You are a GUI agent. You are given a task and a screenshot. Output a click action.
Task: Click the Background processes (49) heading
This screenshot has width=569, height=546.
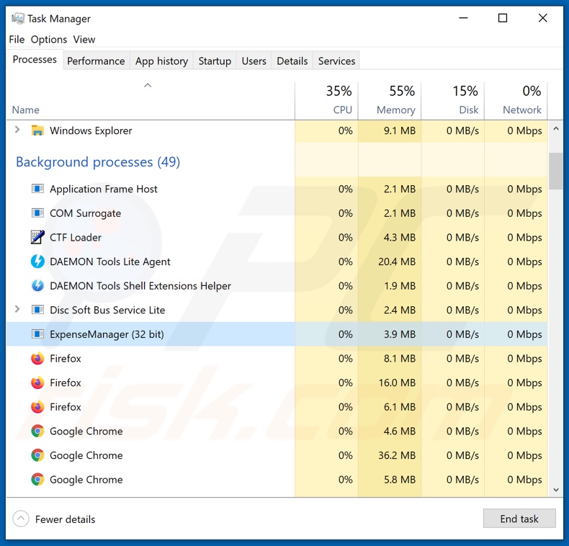click(98, 162)
